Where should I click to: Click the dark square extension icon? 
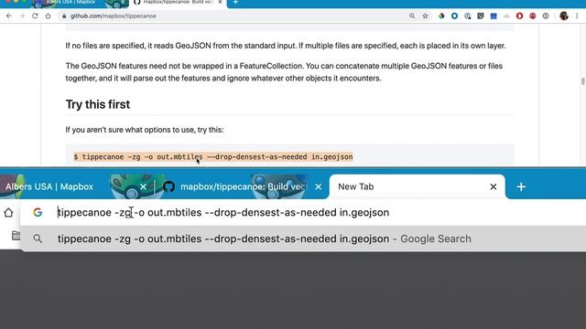[481, 16]
